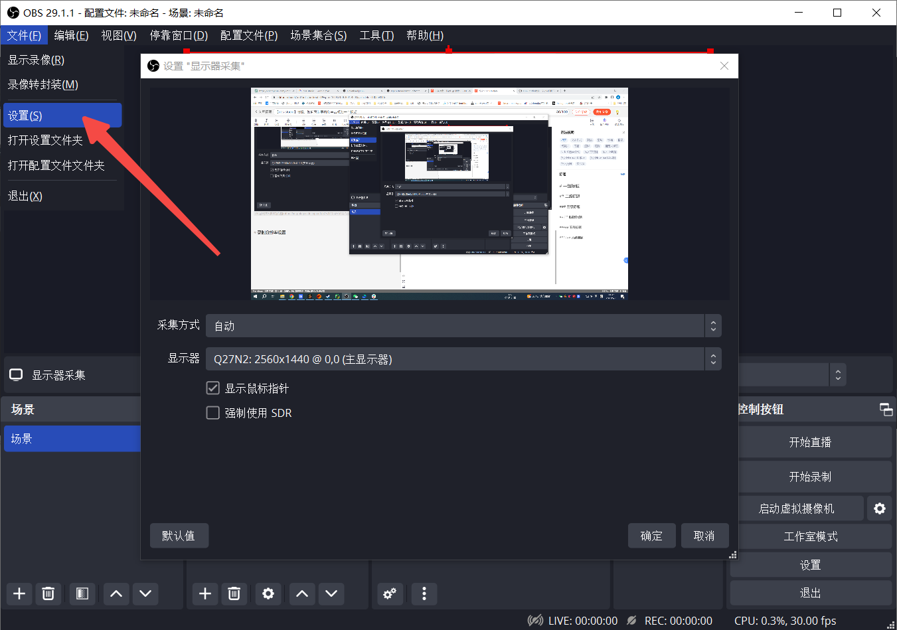Open the 视图(V) menu
The height and width of the screenshot is (630, 897).
point(119,35)
